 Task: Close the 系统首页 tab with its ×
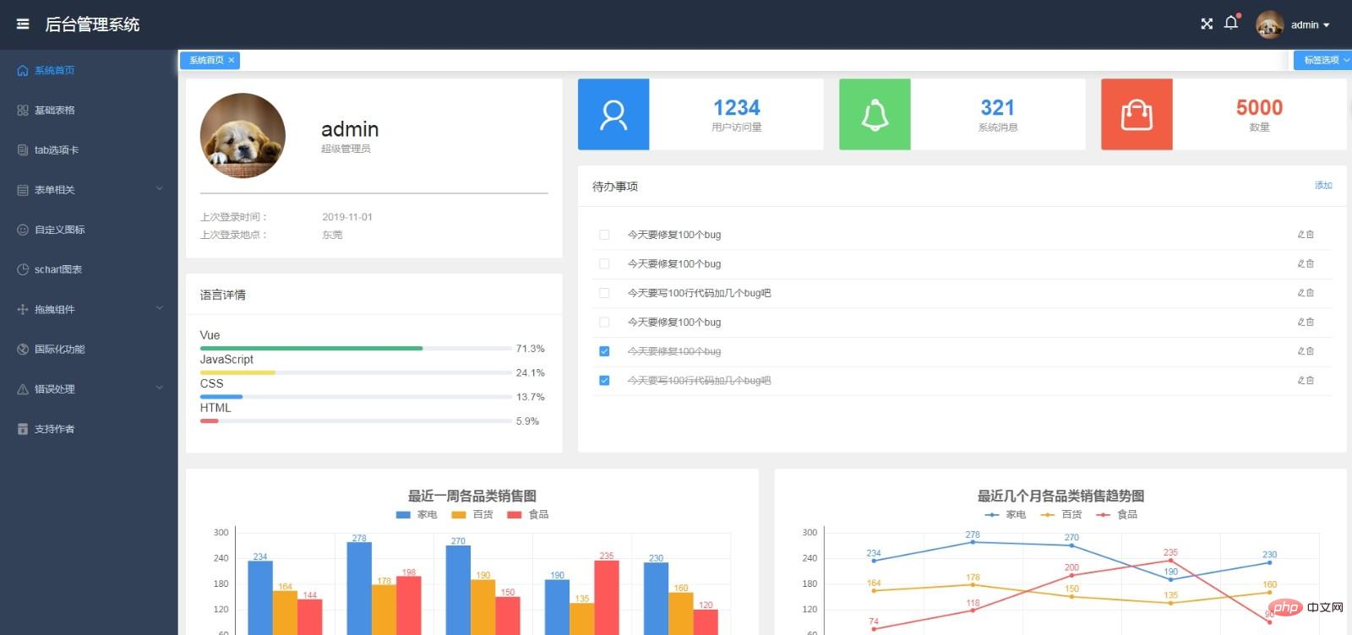click(232, 60)
